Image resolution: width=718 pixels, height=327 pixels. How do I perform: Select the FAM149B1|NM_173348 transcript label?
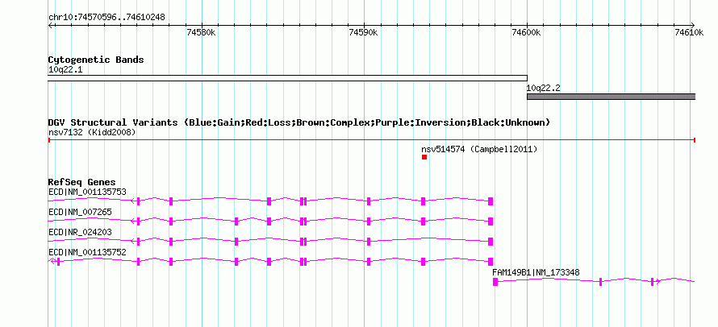[x=536, y=272]
